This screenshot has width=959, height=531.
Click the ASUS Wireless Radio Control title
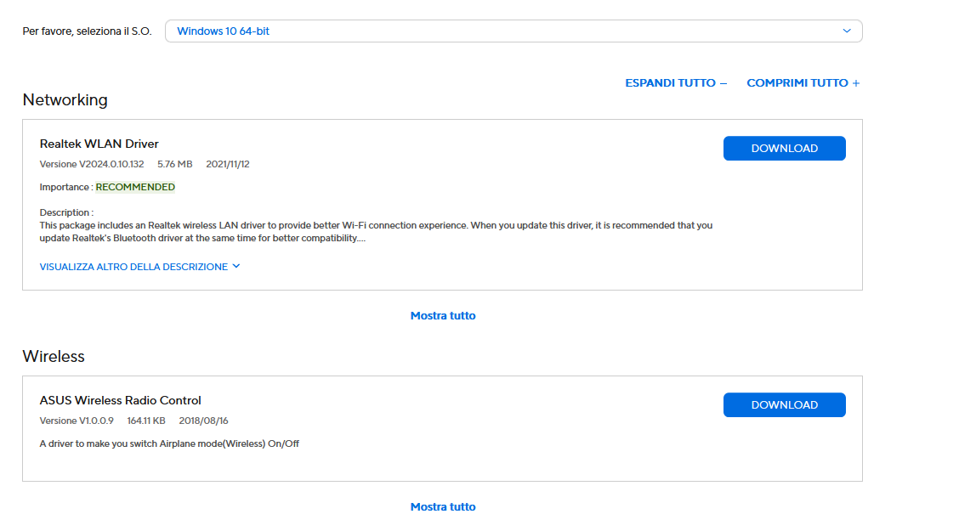click(121, 400)
